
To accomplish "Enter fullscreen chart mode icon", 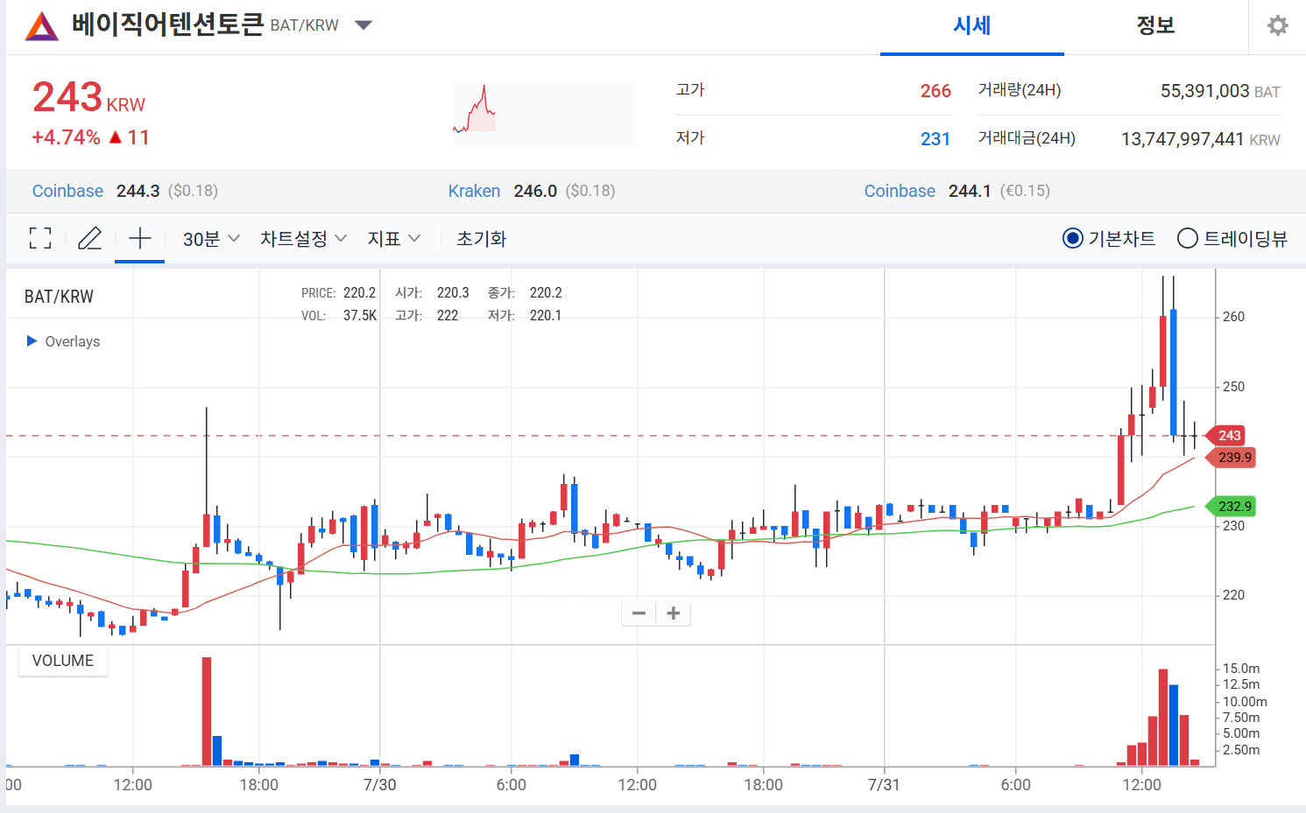I will point(40,238).
